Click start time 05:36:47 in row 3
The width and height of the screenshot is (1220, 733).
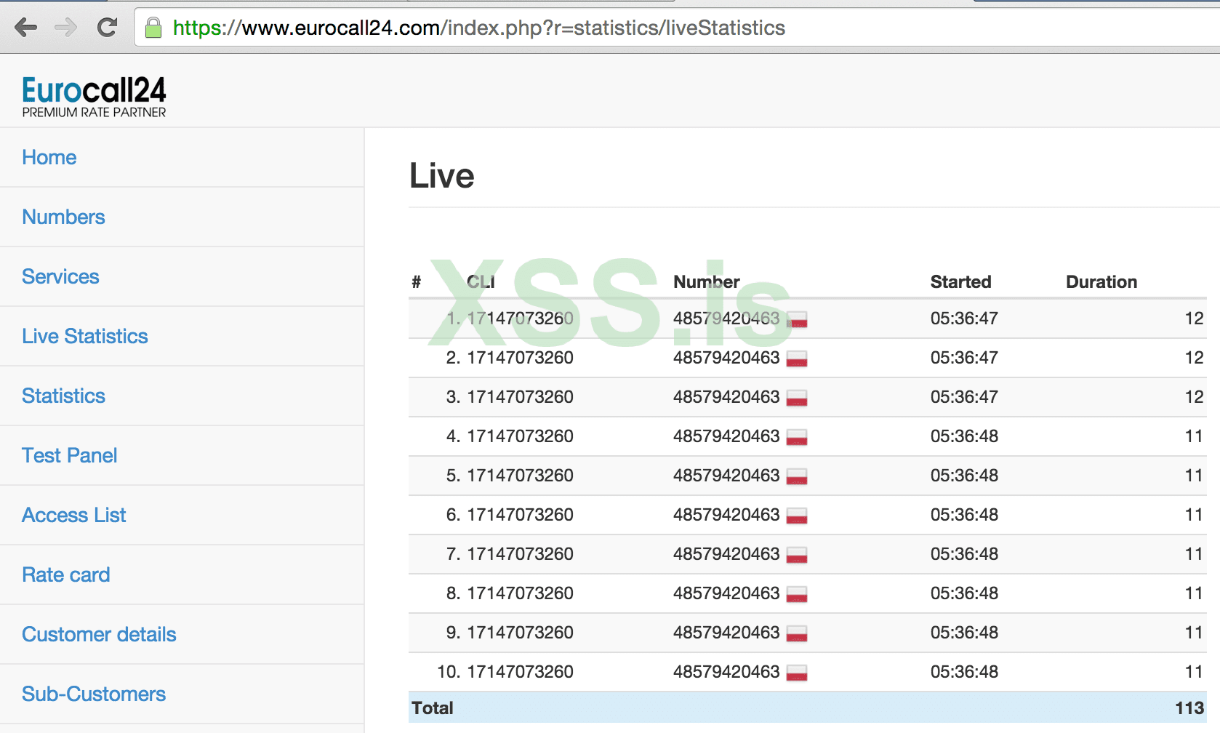964,397
